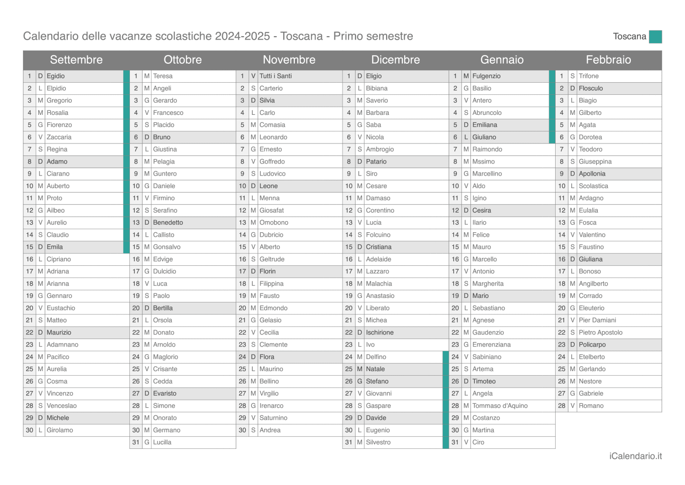
Task: Select Tommaso d'Aquino in Gennaio
Action: pyautogui.click(x=499, y=406)
